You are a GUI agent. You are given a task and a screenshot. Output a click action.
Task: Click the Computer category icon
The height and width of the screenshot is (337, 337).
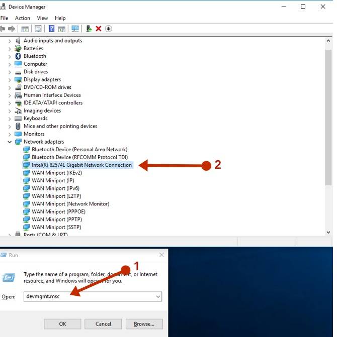pos(18,64)
